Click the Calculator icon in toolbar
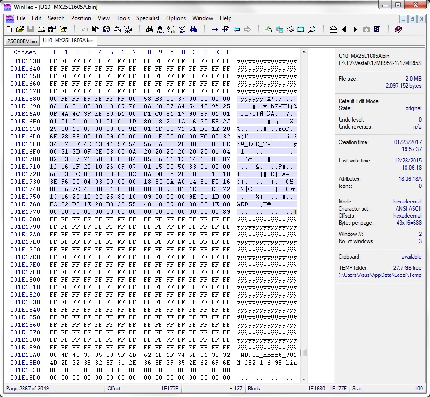Image resolution: width=430 pixels, height=397 pixels. [x=301, y=29]
